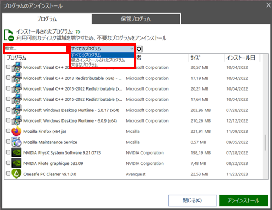
Task: Click the 閉じる(C) button
Action: 192,200
